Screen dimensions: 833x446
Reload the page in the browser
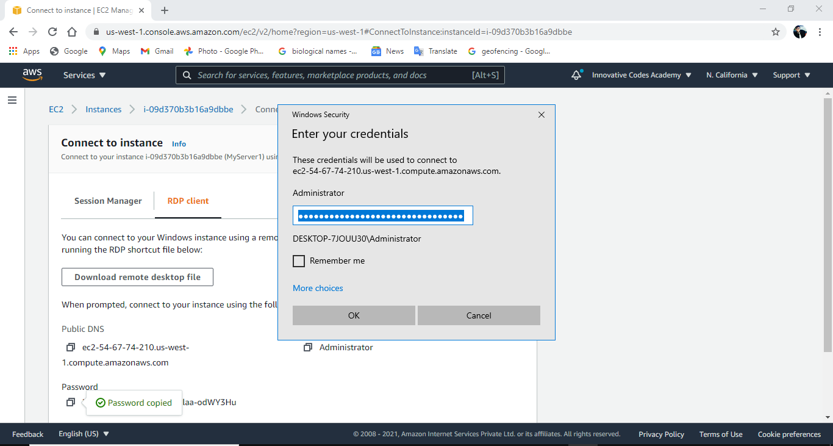(52, 32)
